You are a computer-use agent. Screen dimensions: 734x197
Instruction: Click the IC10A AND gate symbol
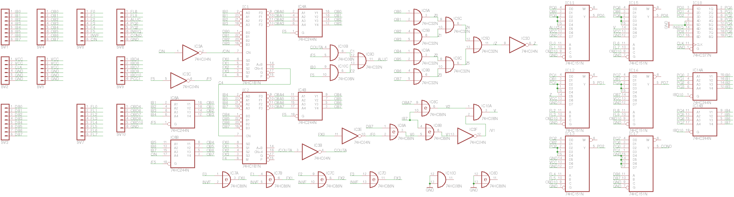coord(477,112)
